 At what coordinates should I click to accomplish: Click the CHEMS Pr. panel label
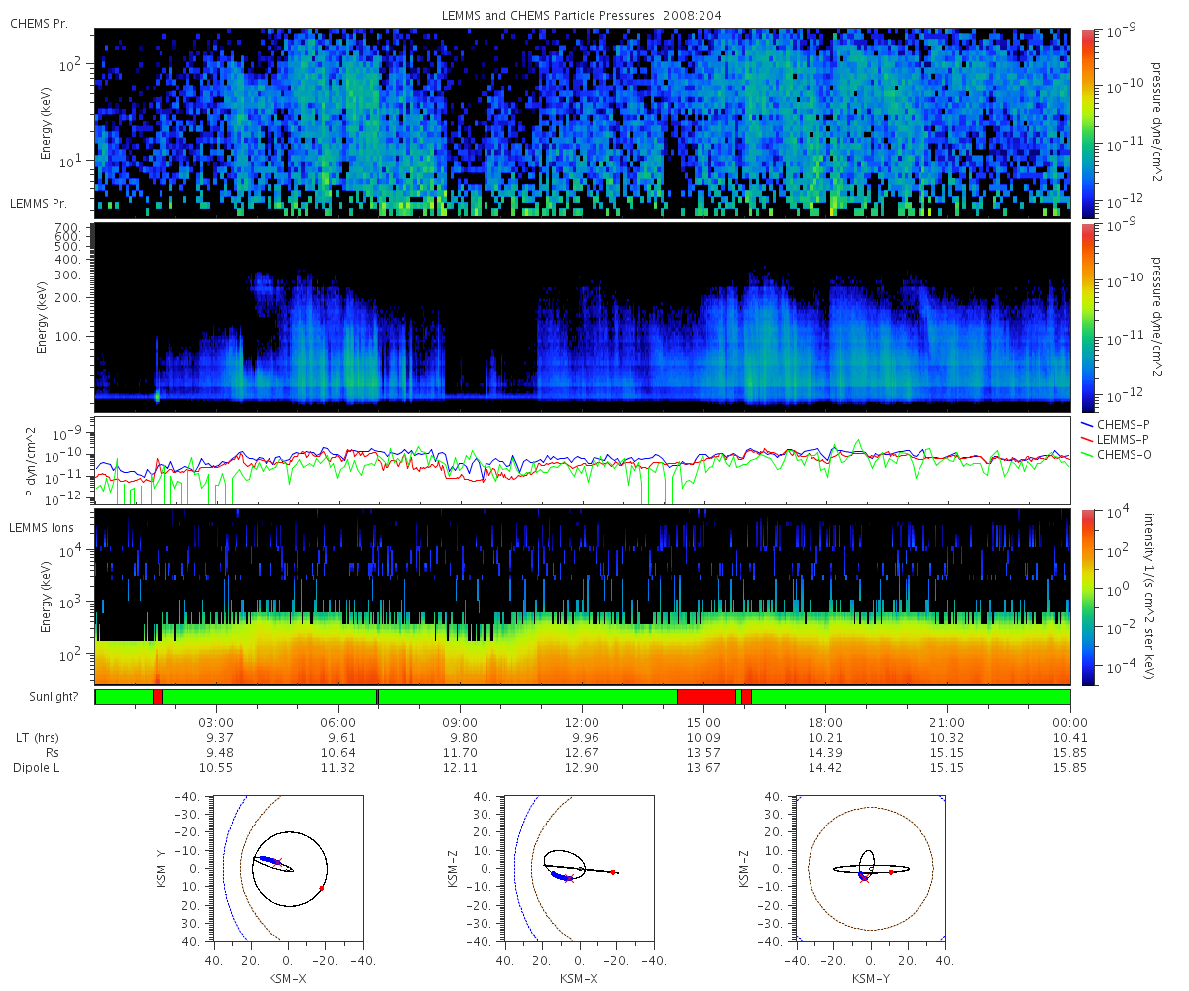[40, 22]
